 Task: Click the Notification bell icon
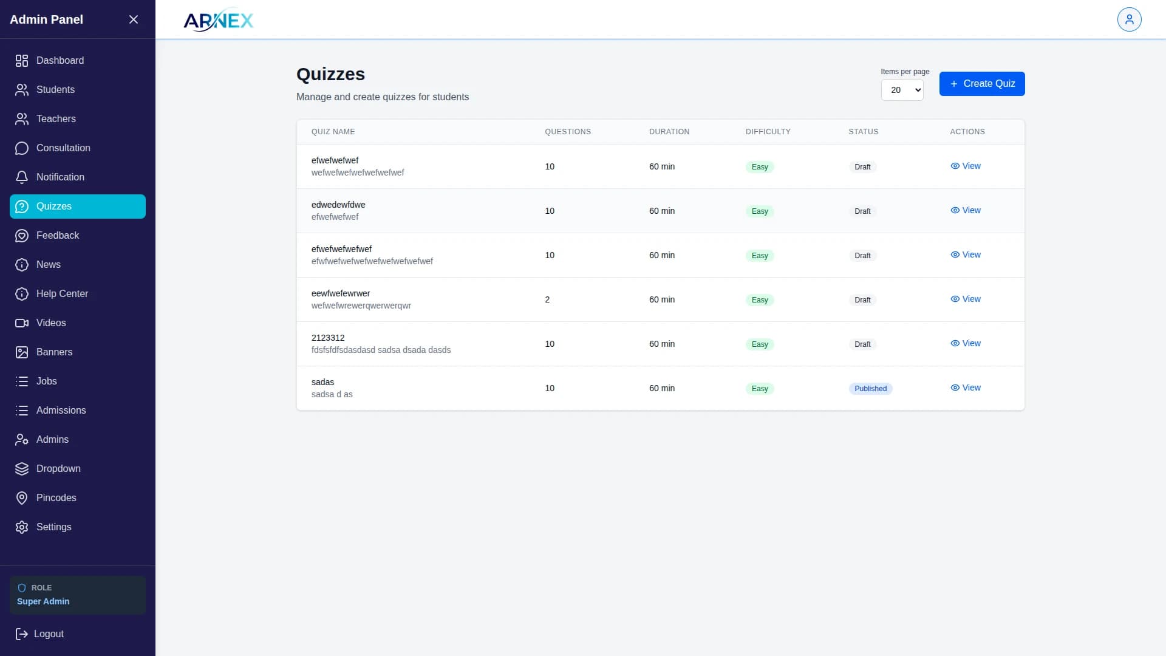22,177
